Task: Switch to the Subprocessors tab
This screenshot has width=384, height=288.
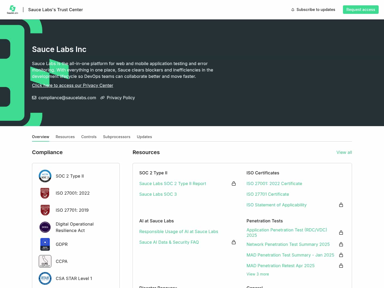Action: point(117,137)
